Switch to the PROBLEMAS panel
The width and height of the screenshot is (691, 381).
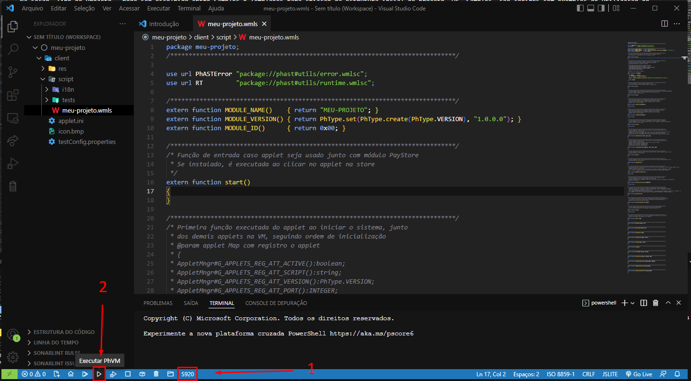coord(158,303)
